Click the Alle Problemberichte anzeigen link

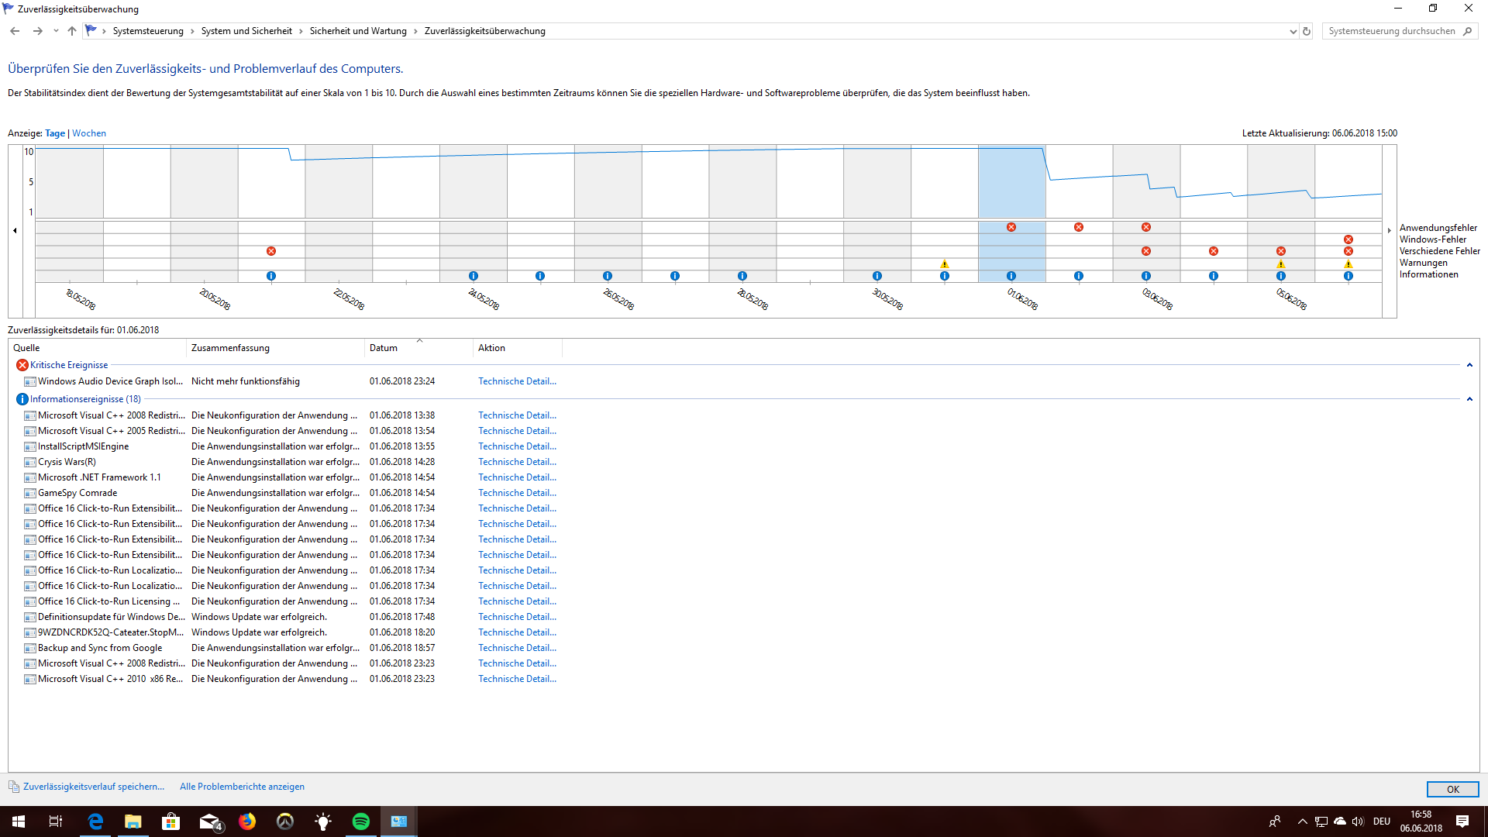coord(242,787)
